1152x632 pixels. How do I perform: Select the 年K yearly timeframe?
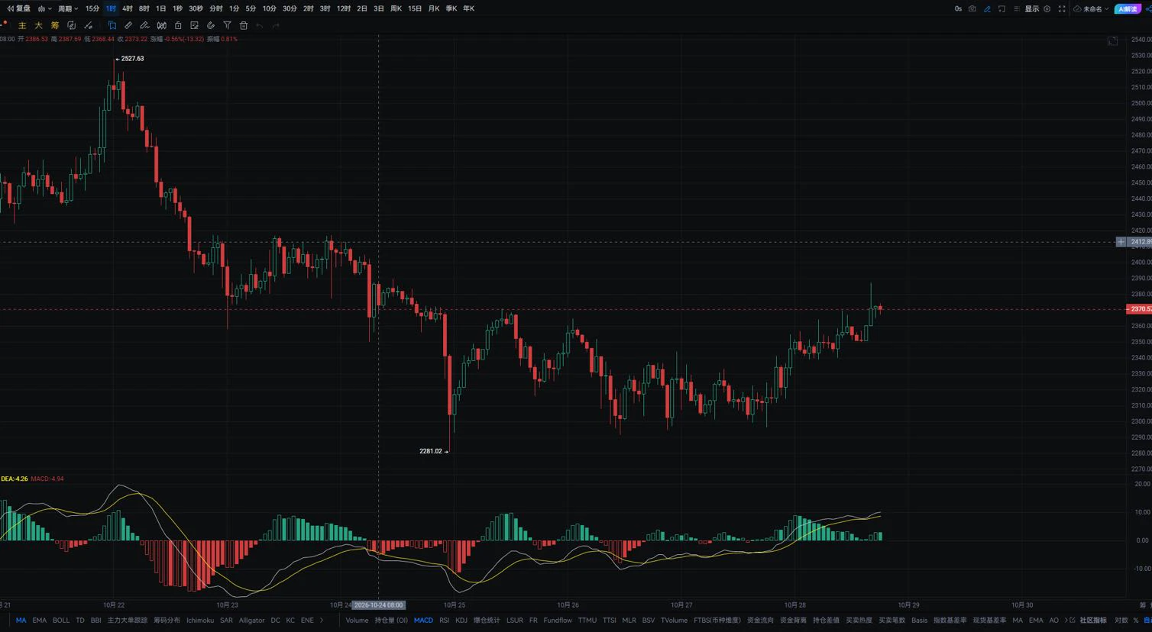click(x=468, y=8)
